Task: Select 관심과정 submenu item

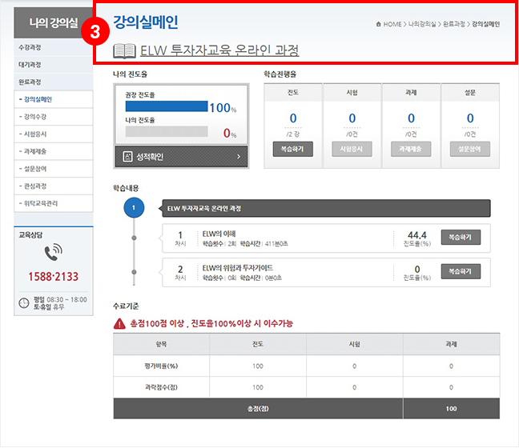Action: pyautogui.click(x=54, y=186)
